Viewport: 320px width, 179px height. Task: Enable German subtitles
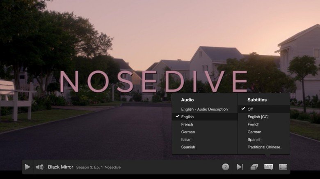[264, 132]
